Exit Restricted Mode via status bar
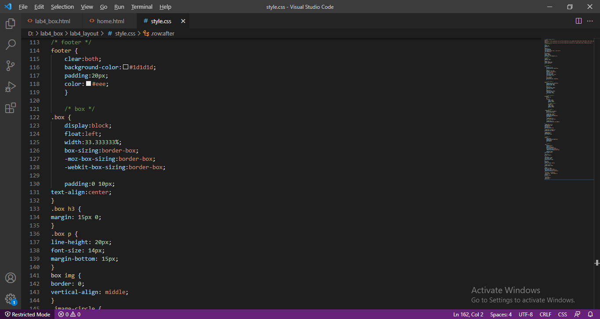600x319 pixels. click(x=27, y=314)
